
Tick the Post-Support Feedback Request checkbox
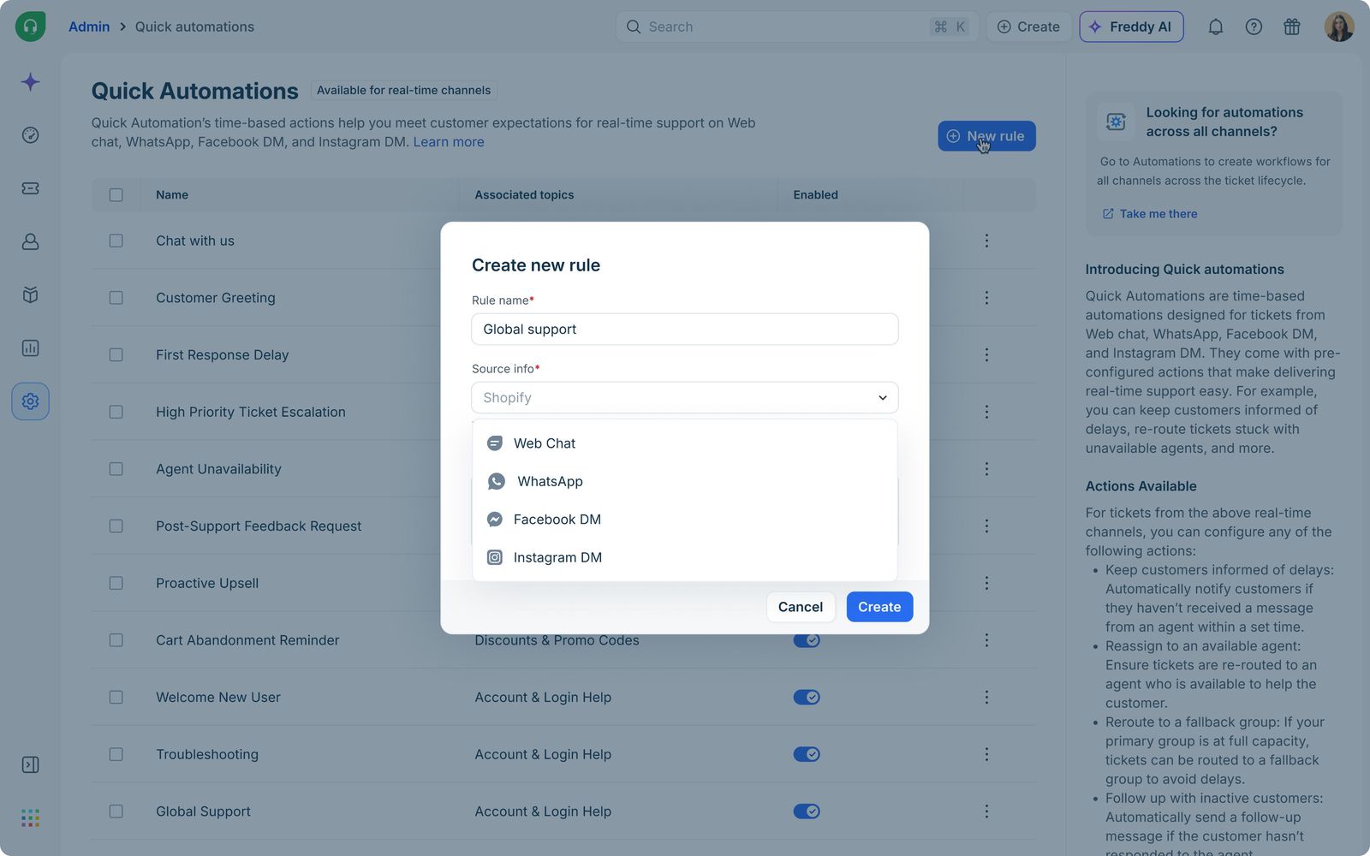pos(116,526)
